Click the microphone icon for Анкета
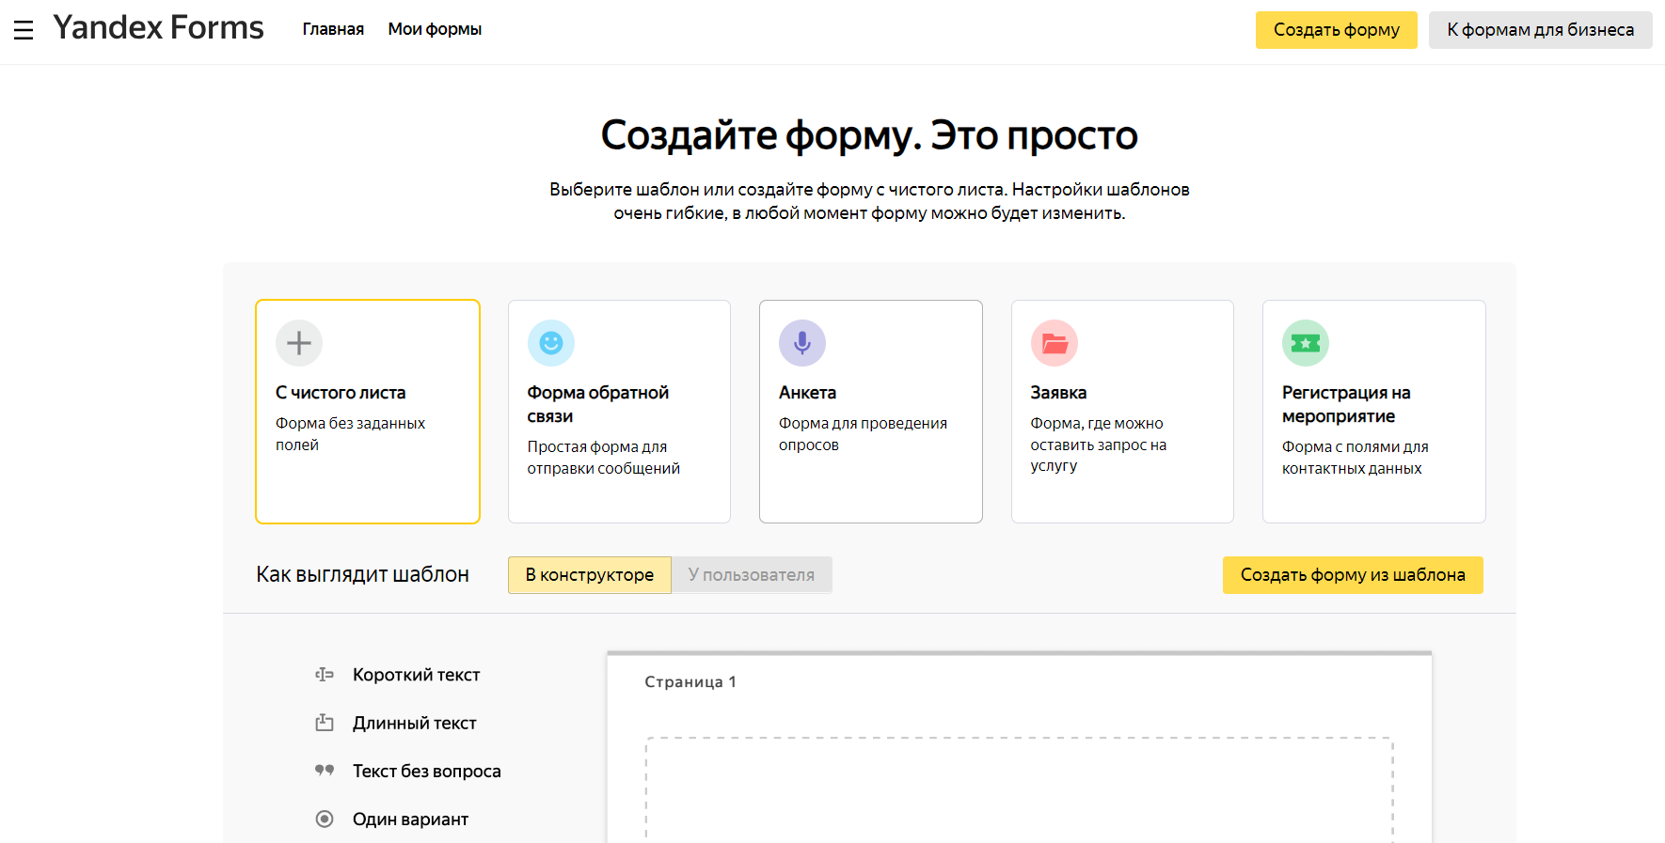This screenshot has height=843, width=1665. [802, 343]
